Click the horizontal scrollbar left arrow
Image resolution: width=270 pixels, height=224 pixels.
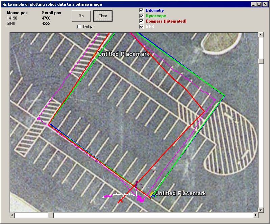coord(13,215)
